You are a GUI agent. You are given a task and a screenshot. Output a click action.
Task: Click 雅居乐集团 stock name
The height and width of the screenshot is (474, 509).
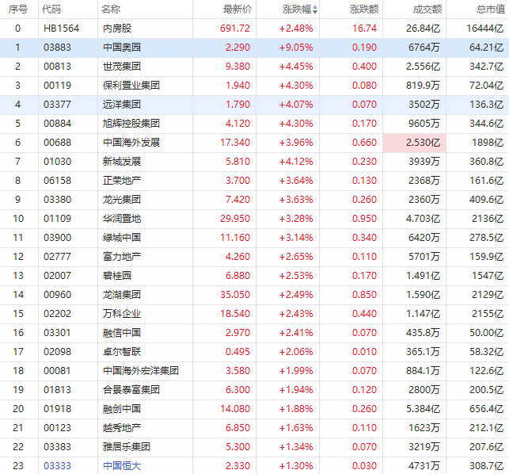[x=127, y=447]
